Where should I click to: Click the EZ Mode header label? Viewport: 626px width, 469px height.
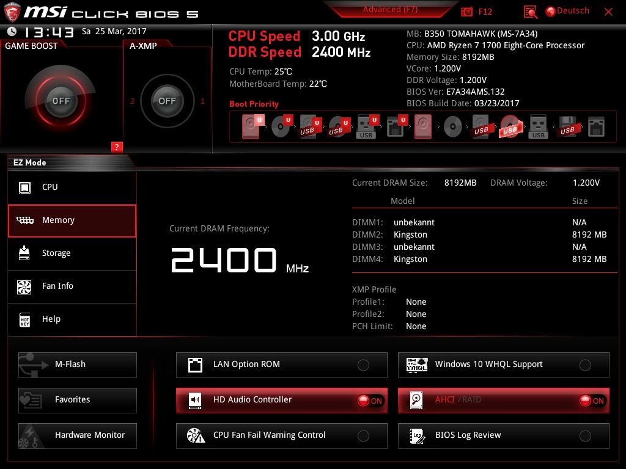pos(30,162)
